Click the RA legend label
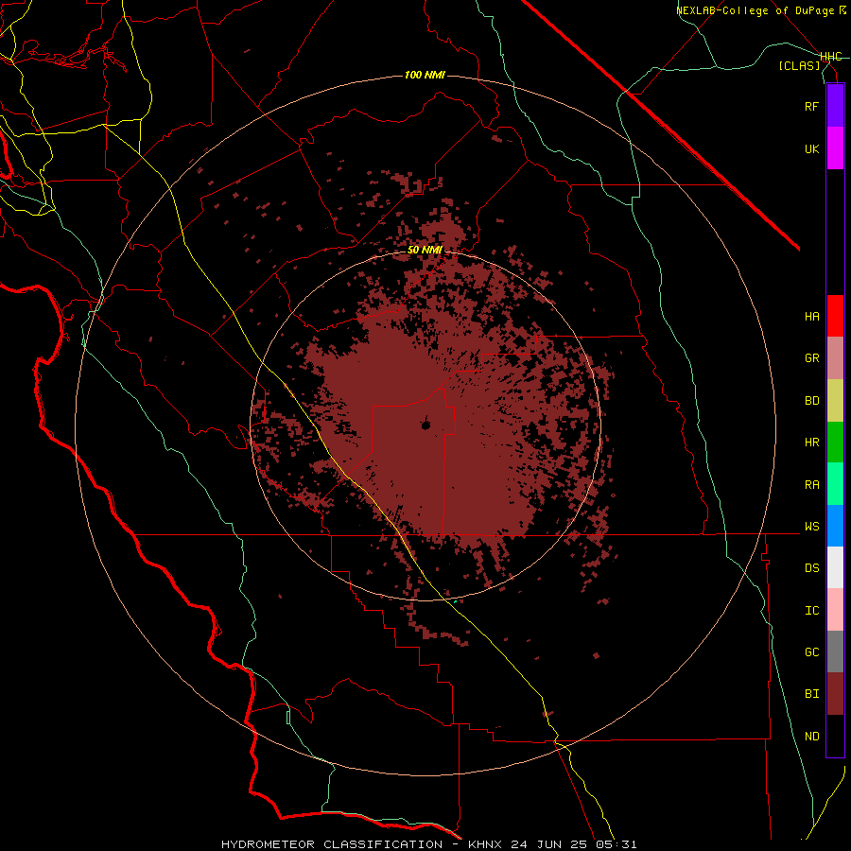This screenshot has height=851, width=851. 811,485
